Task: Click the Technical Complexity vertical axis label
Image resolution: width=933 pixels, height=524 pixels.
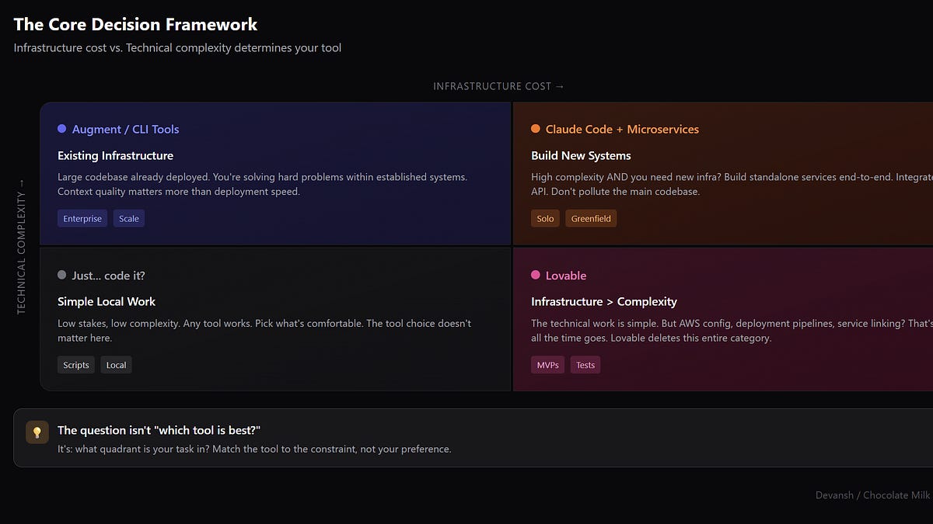Action: pos(22,247)
